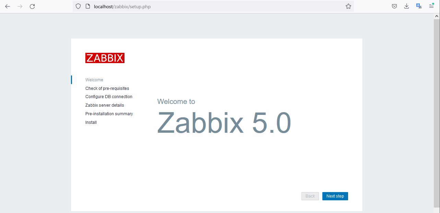This screenshot has width=440, height=213.
Task: Click the browser forward arrow
Action: point(20,6)
